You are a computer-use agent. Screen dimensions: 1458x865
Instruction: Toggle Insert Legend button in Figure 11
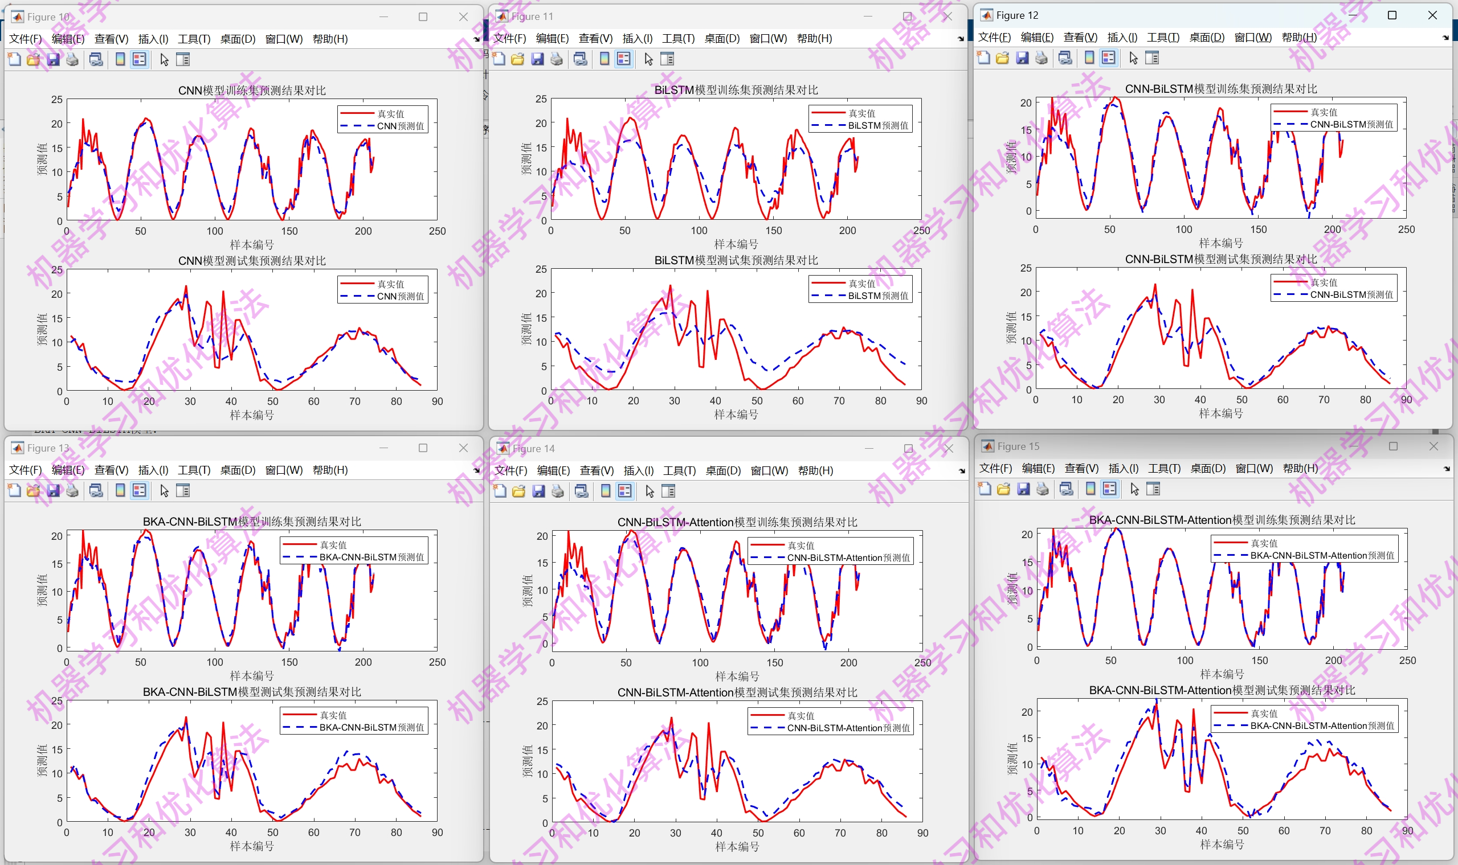tap(623, 59)
